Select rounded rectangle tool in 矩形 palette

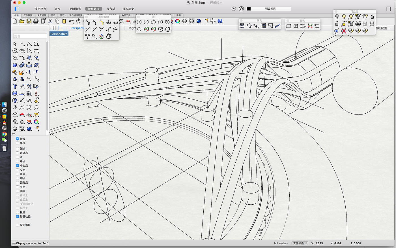pos(317,26)
